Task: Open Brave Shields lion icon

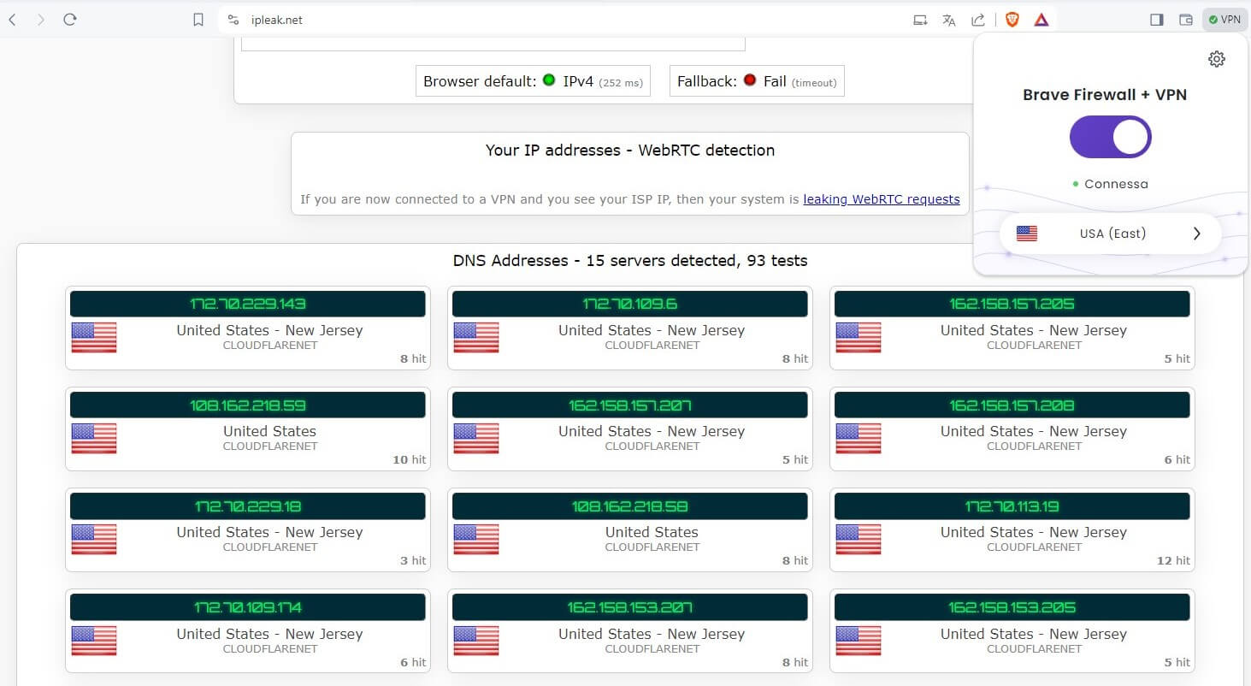Action: click(1012, 20)
